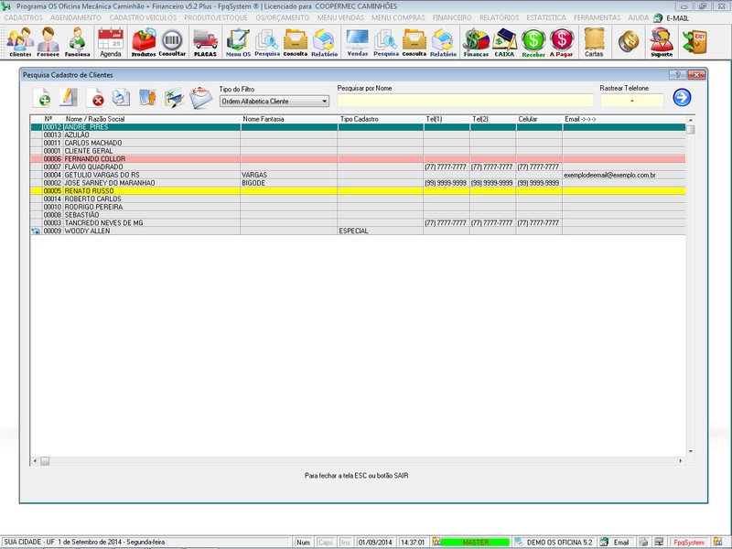
Task: Click the gold coin icon beside Cartas
Action: click(629, 41)
